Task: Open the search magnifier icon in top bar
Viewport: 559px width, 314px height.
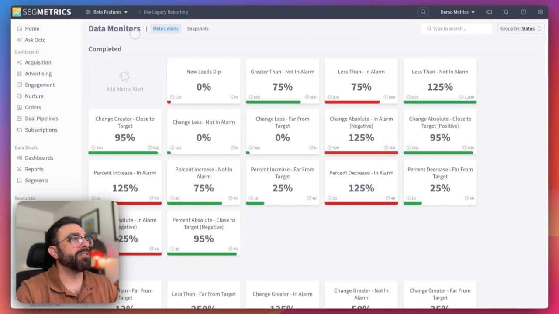Action: pos(423,12)
